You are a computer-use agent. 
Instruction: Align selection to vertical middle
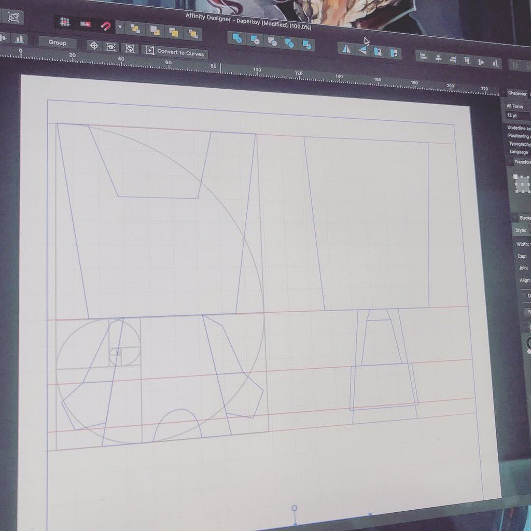coord(481,62)
